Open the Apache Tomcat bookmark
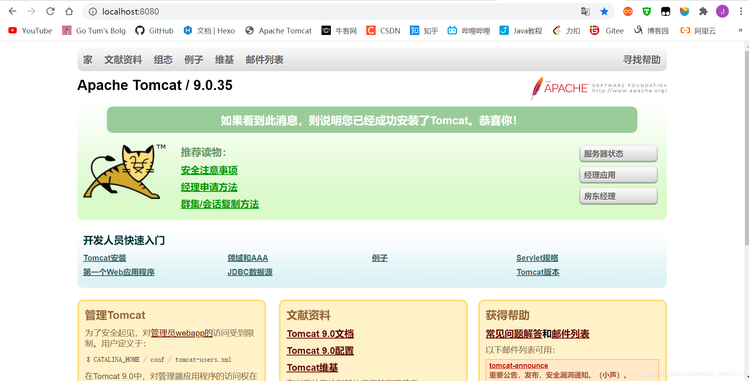The image size is (749, 381). click(x=278, y=31)
